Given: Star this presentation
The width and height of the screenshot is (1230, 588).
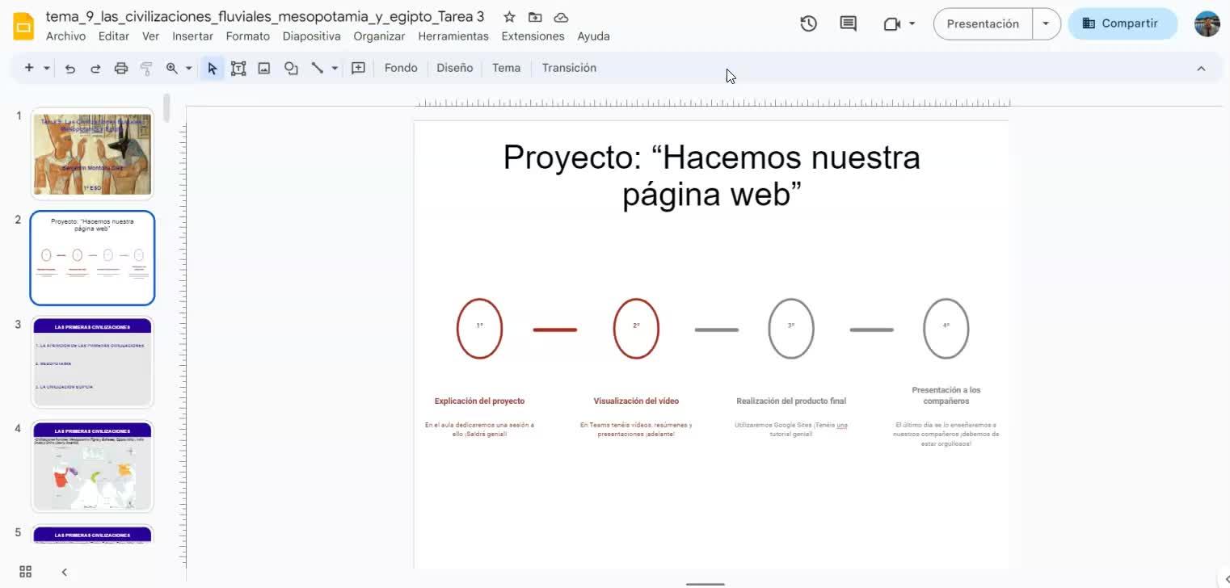Looking at the screenshot, I should click(x=509, y=17).
